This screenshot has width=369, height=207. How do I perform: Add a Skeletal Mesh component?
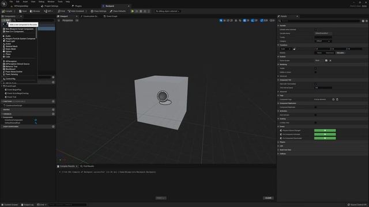pyautogui.click(x=10, y=47)
